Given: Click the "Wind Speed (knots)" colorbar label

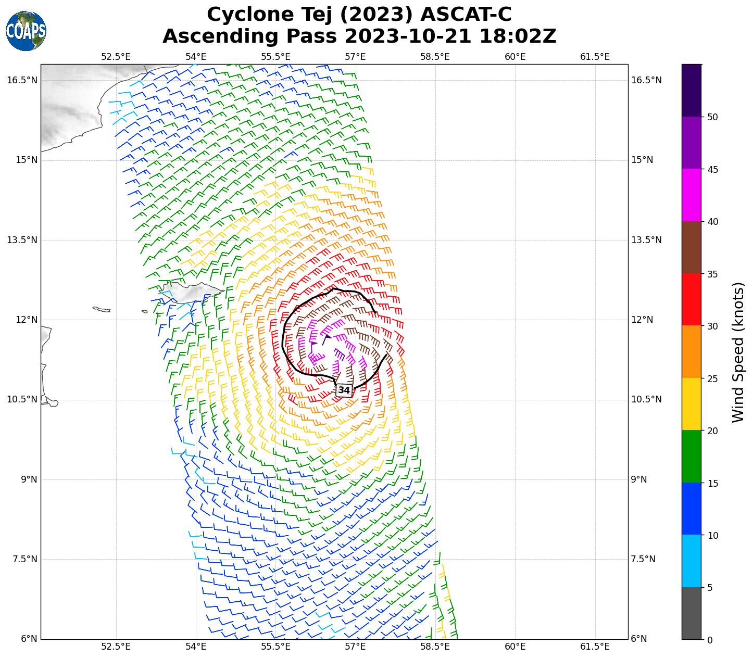Looking at the screenshot, I should click(x=738, y=352).
